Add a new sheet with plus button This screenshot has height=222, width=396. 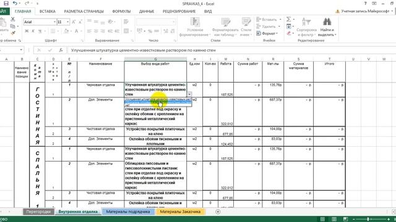[x=218, y=212]
